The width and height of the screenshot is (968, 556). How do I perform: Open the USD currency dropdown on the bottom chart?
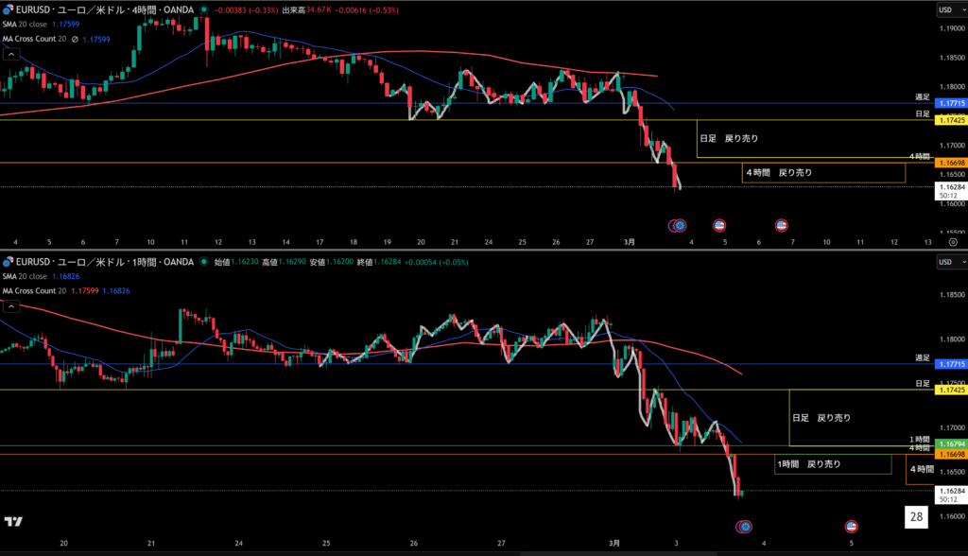click(x=945, y=262)
